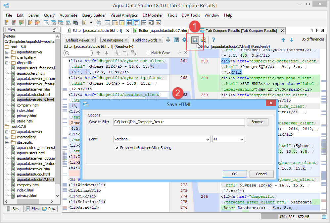The image size is (330, 223).
Task: Click the Save HTML floppy disk icon
Action: click(x=195, y=40)
